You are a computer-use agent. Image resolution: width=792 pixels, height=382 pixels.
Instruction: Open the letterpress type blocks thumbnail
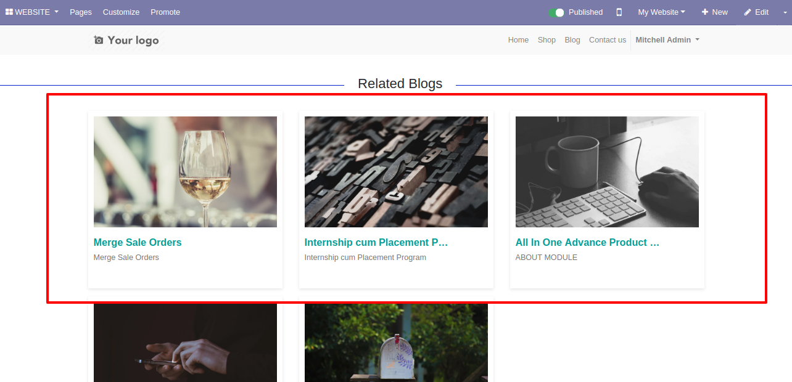(396, 172)
